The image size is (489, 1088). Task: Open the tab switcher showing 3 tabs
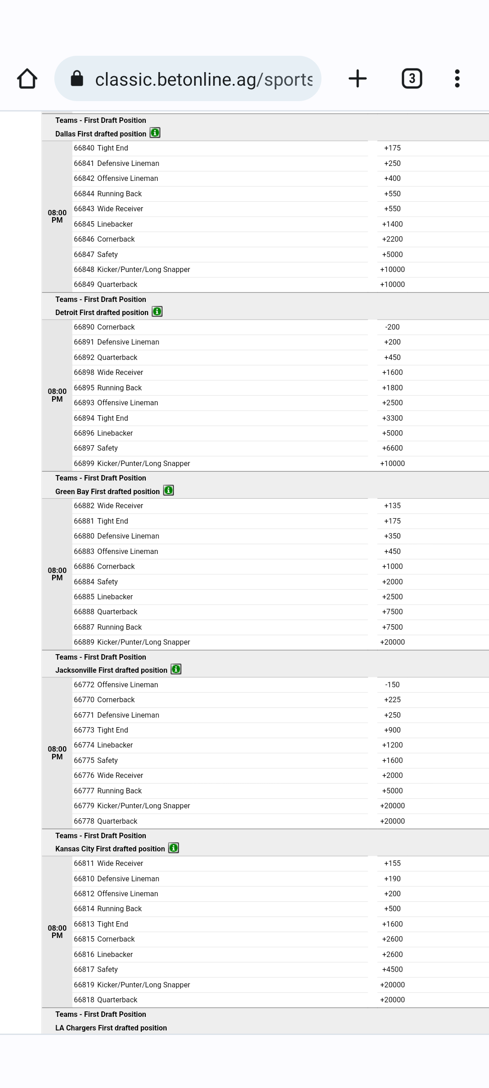[x=412, y=78]
